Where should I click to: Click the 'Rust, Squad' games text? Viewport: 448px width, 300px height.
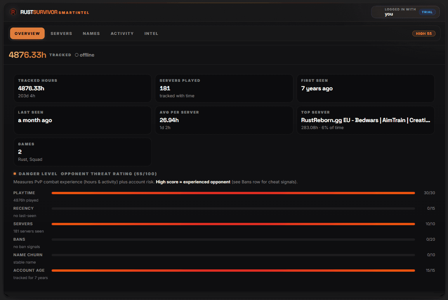pos(30,159)
